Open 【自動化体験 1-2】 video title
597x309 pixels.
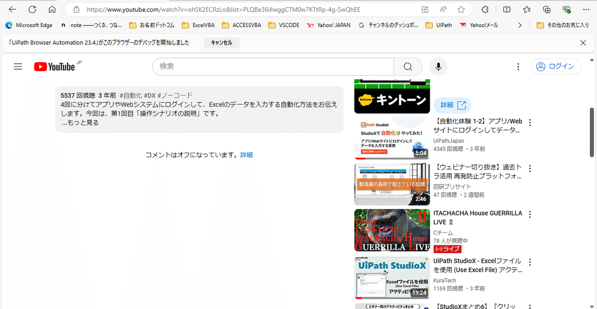click(x=478, y=126)
